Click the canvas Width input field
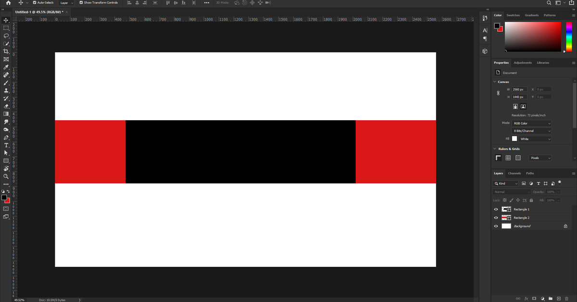Screen dimensions: 577x302 519,89
